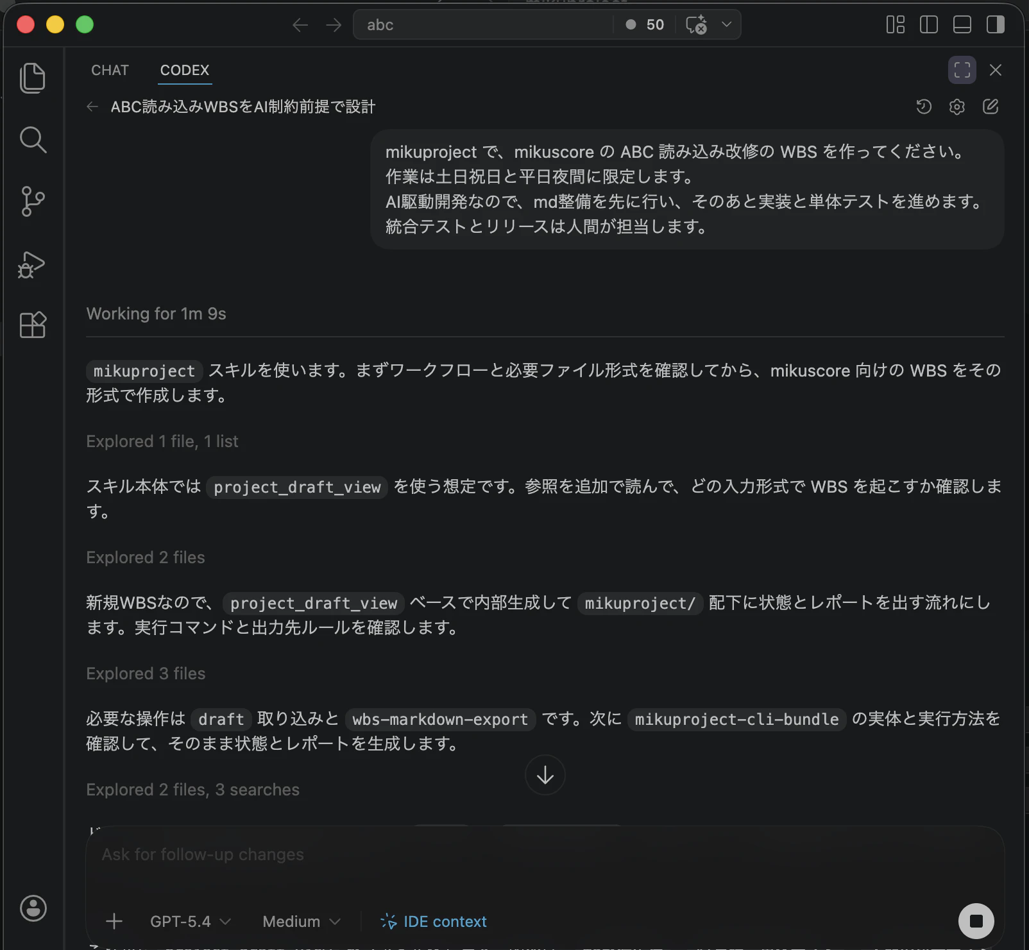
Task: Click the 'mikuproject/' code label
Action: point(640,604)
